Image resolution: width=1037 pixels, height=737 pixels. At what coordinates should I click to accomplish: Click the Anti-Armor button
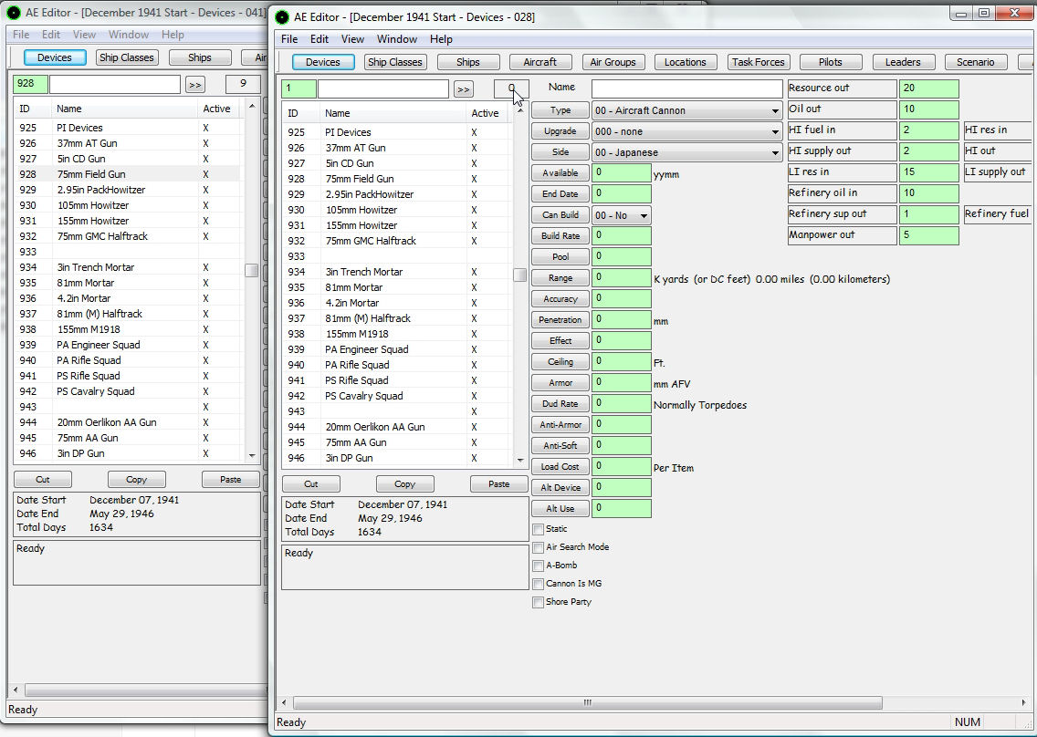560,425
